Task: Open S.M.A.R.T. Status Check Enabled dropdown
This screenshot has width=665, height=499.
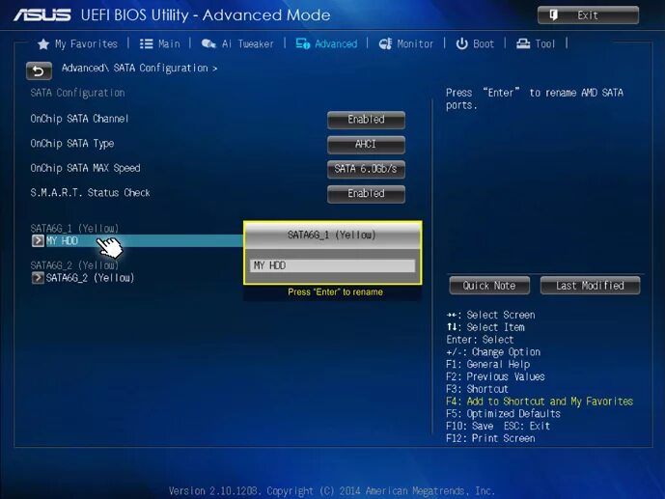Action: [x=366, y=193]
